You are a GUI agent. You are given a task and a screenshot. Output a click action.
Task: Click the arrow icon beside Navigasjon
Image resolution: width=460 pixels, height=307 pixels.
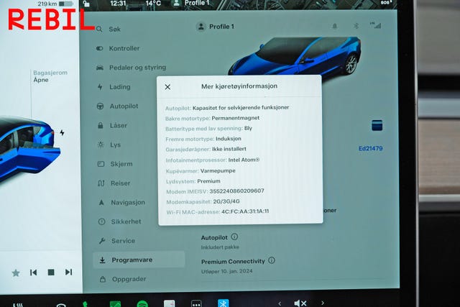tap(101, 202)
